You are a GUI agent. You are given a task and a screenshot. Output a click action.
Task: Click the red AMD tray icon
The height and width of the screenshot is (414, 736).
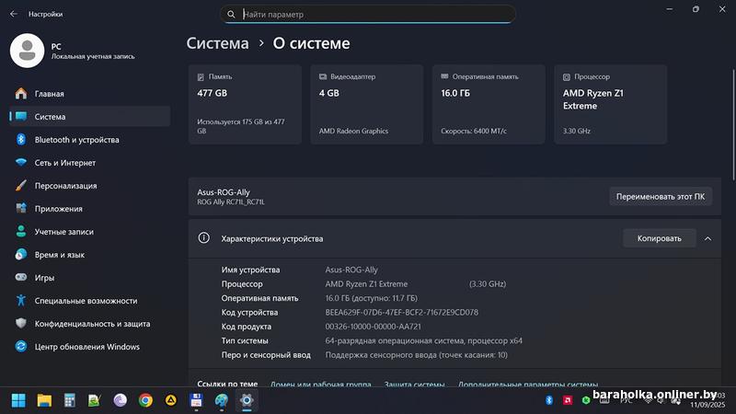click(x=568, y=400)
